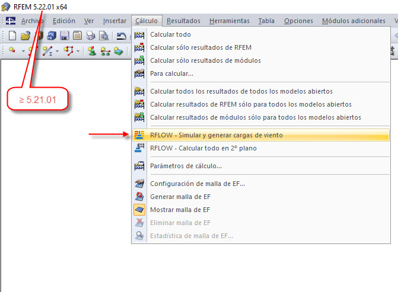Screen dimensions: 398x292
Task: Select the New Surface Support tool
Action: pos(118,51)
